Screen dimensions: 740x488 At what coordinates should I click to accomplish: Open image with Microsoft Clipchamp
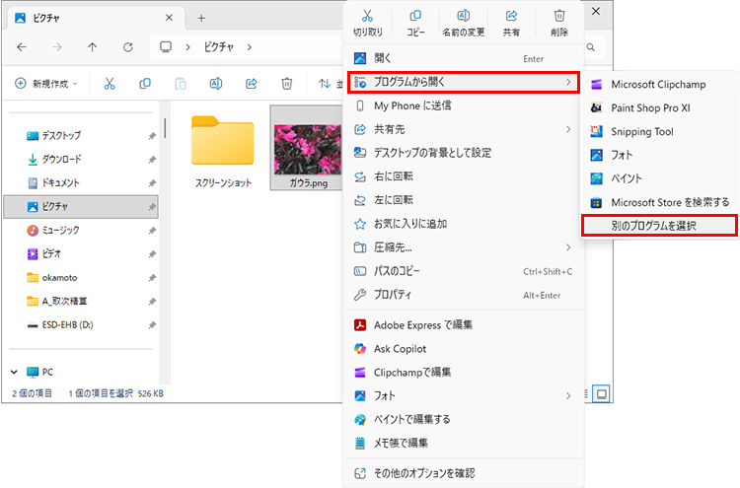(658, 85)
